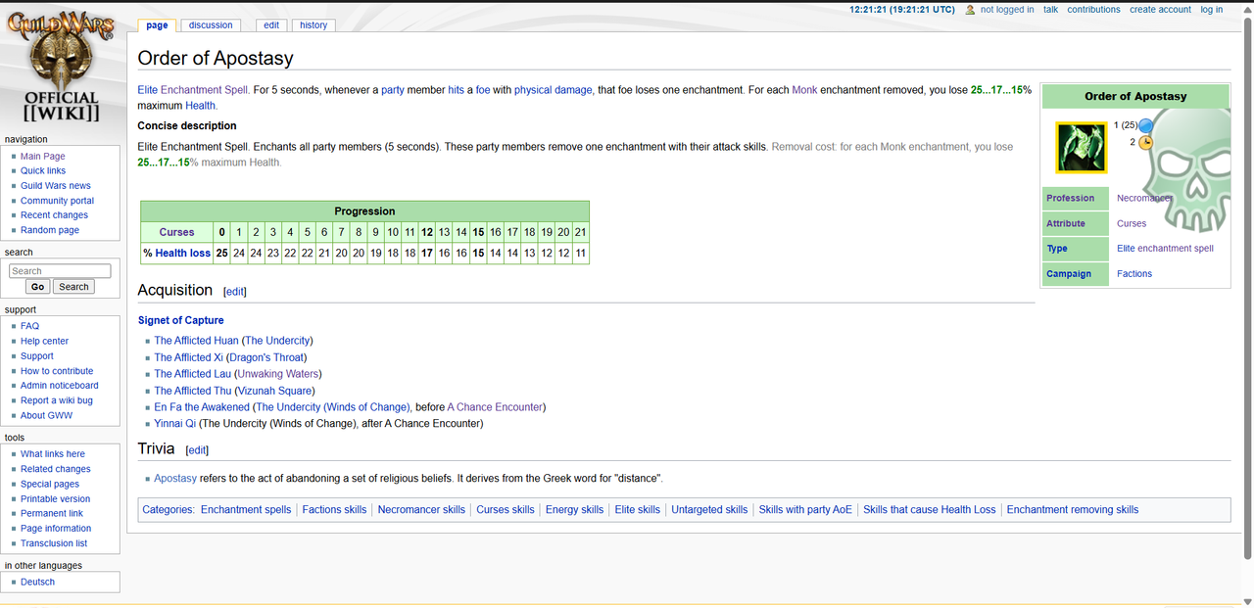Open Special pages link

pyautogui.click(x=50, y=485)
